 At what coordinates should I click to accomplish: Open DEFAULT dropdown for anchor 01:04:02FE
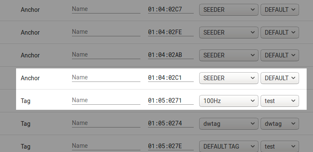pyautogui.click(x=280, y=33)
